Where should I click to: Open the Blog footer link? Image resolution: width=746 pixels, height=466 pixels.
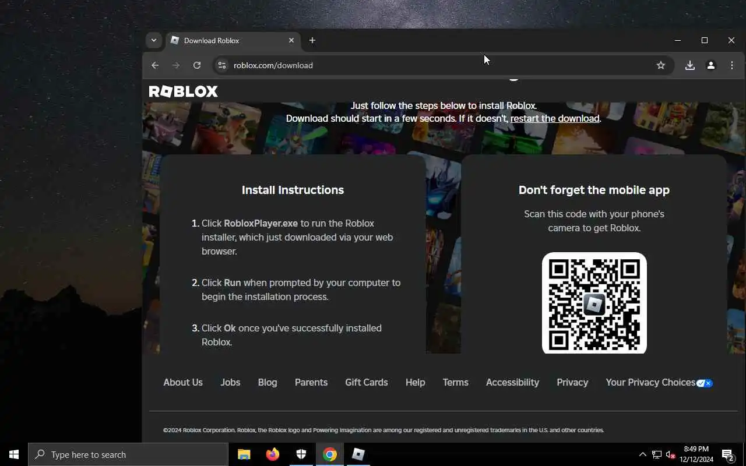pos(268,382)
